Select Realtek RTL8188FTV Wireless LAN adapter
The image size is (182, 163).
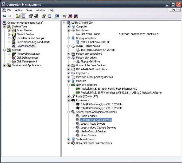pos(121,93)
